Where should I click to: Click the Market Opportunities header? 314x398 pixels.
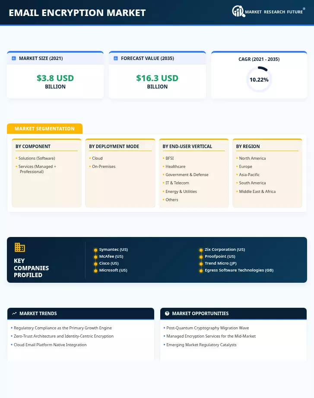click(234, 313)
